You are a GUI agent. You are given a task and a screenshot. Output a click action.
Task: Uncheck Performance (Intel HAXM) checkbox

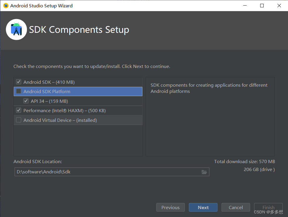coord(18,110)
